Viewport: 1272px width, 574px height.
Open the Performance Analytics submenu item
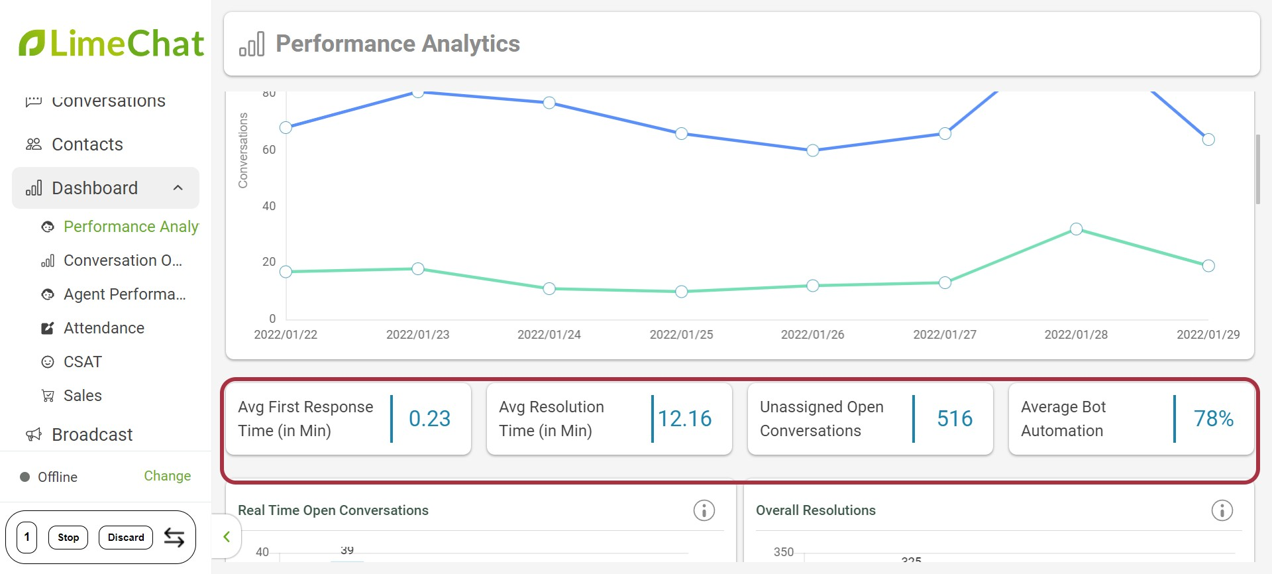click(131, 227)
